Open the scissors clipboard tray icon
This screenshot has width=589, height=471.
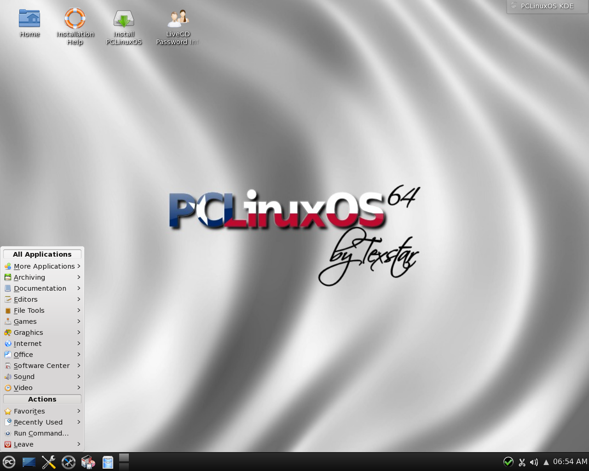[522, 462]
